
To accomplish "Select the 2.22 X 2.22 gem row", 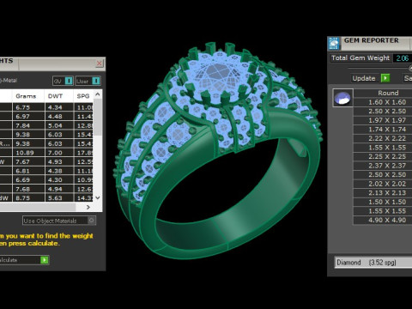I will [383, 138].
